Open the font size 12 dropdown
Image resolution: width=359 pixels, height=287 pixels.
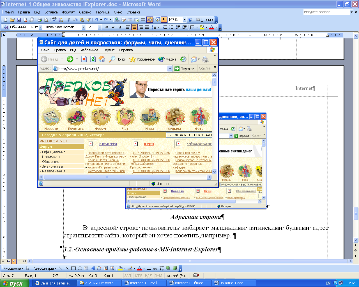coord(100,27)
